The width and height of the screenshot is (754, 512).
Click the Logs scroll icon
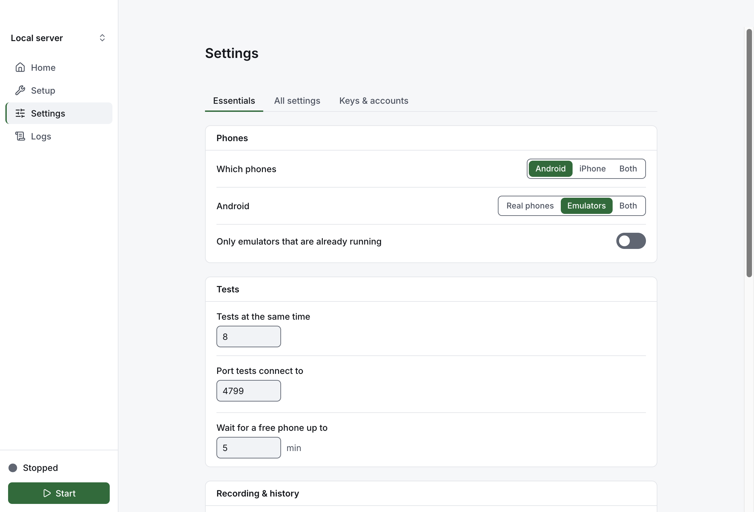coord(20,136)
